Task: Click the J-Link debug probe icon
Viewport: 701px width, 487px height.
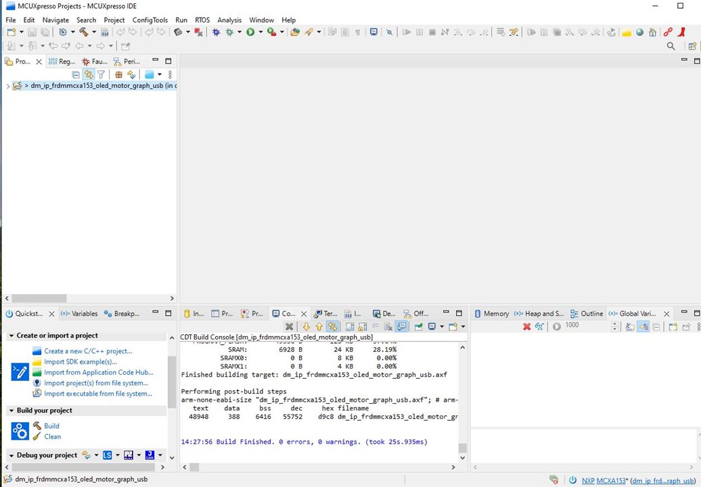Action: click(x=150, y=455)
